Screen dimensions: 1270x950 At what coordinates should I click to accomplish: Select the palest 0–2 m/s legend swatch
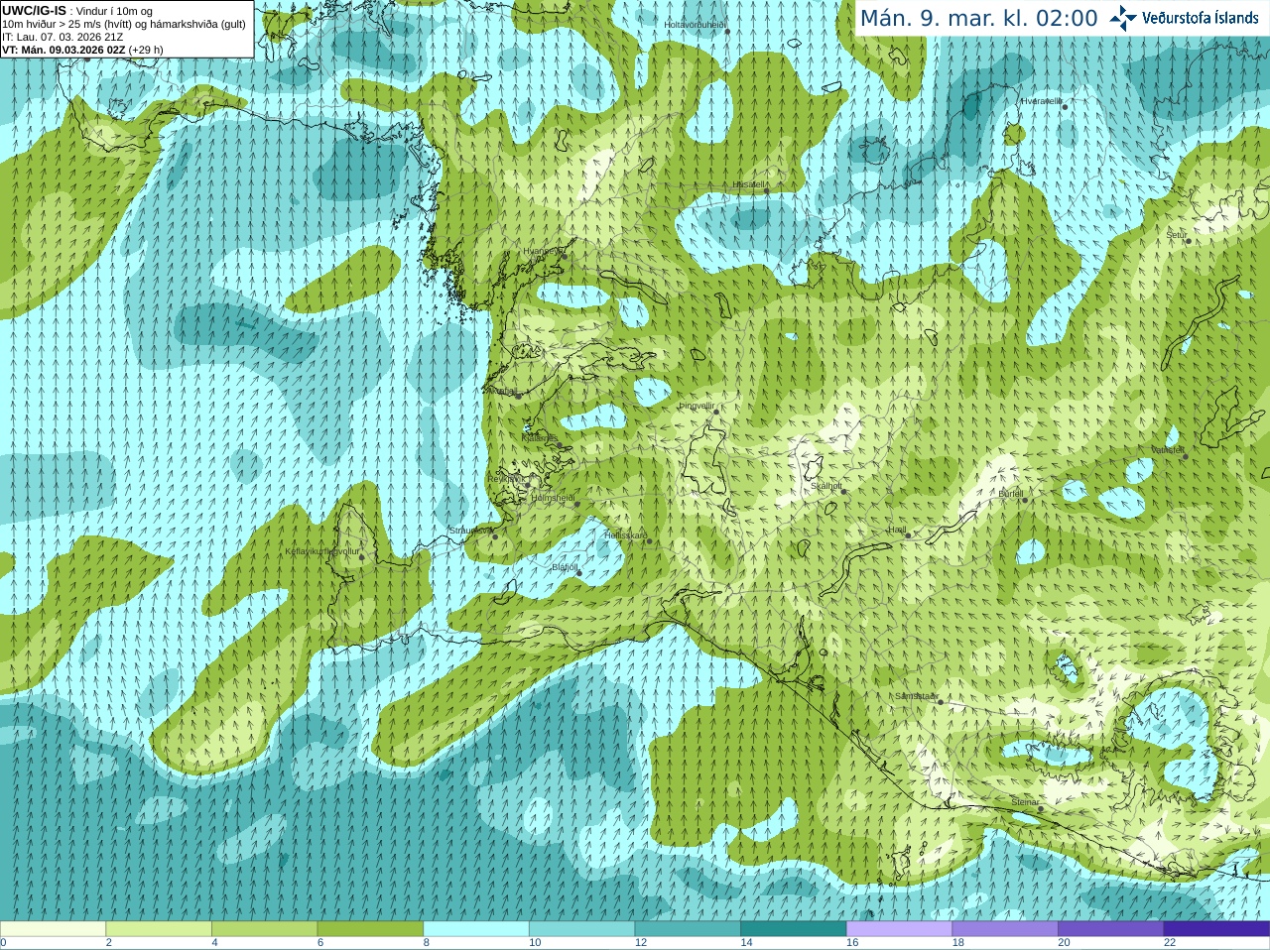pos(53,929)
